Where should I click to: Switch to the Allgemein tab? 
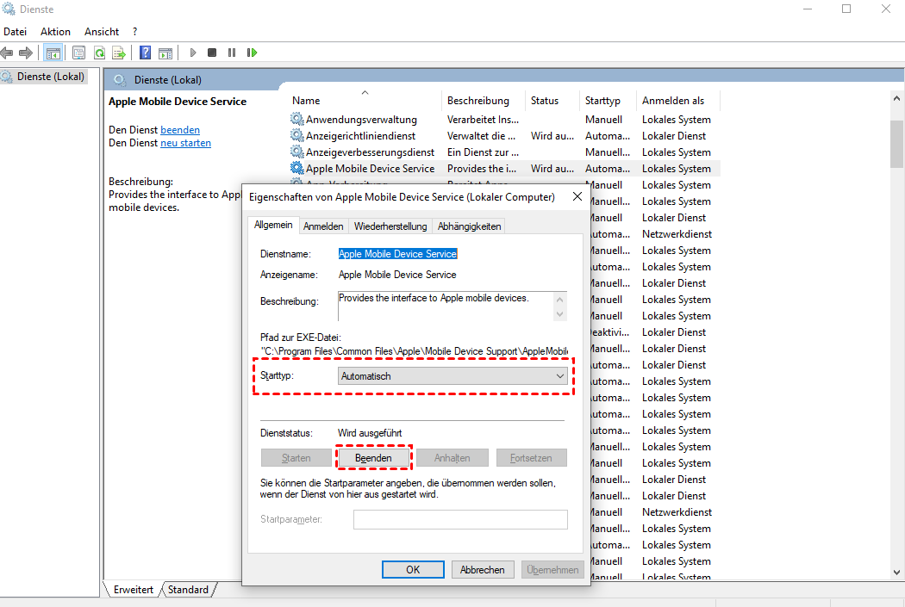[x=273, y=225]
